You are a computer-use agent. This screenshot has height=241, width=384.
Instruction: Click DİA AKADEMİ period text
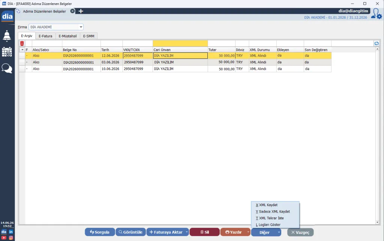tap(336, 17)
